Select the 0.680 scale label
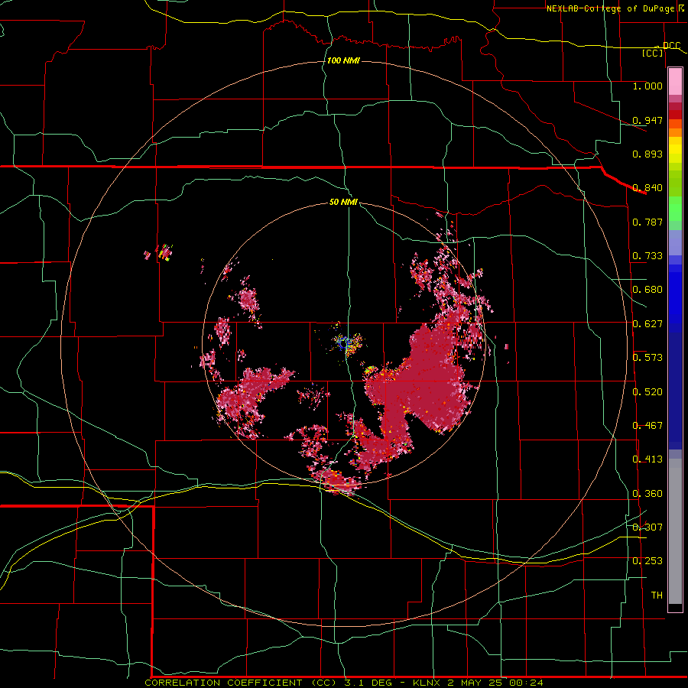The image size is (688, 688). click(x=647, y=290)
